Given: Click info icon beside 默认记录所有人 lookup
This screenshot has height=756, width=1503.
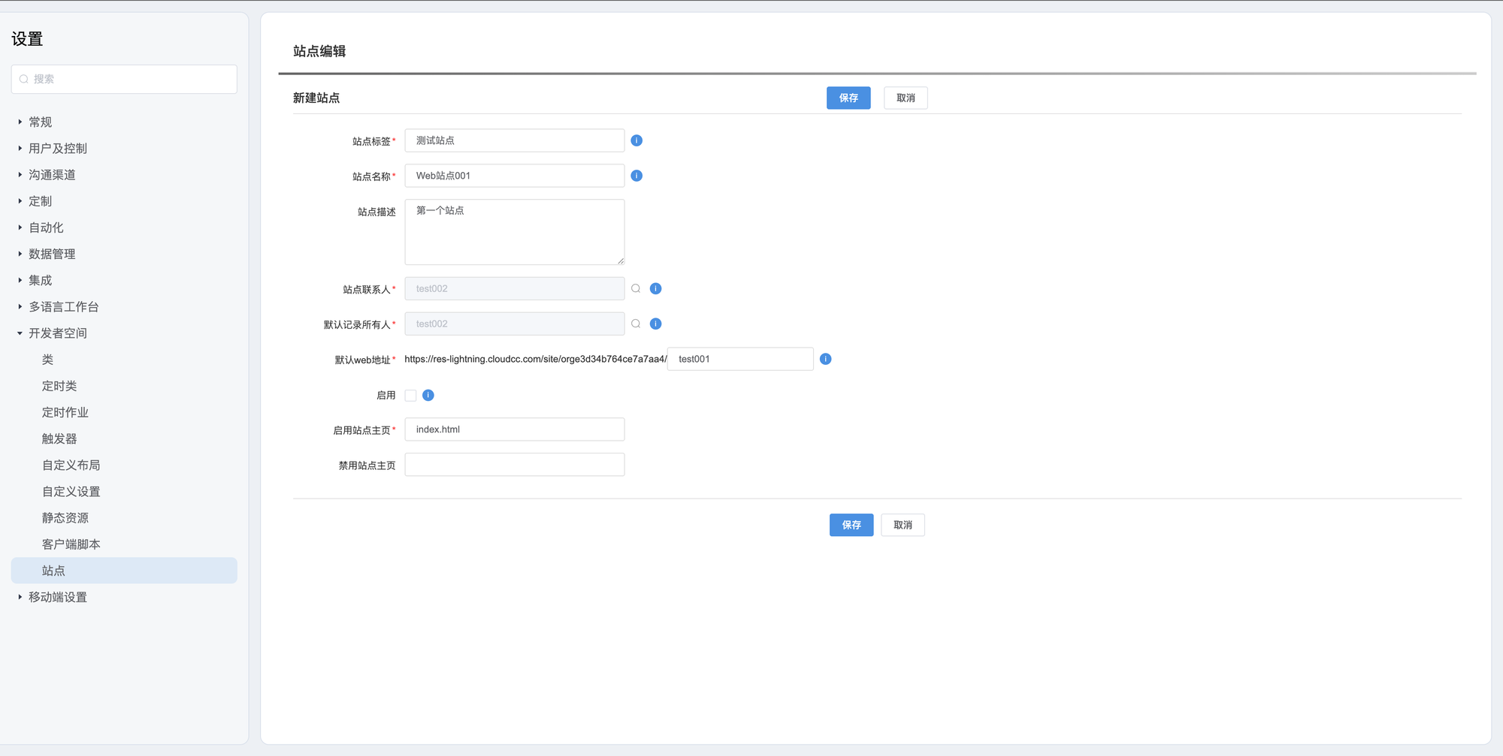Looking at the screenshot, I should coord(655,324).
